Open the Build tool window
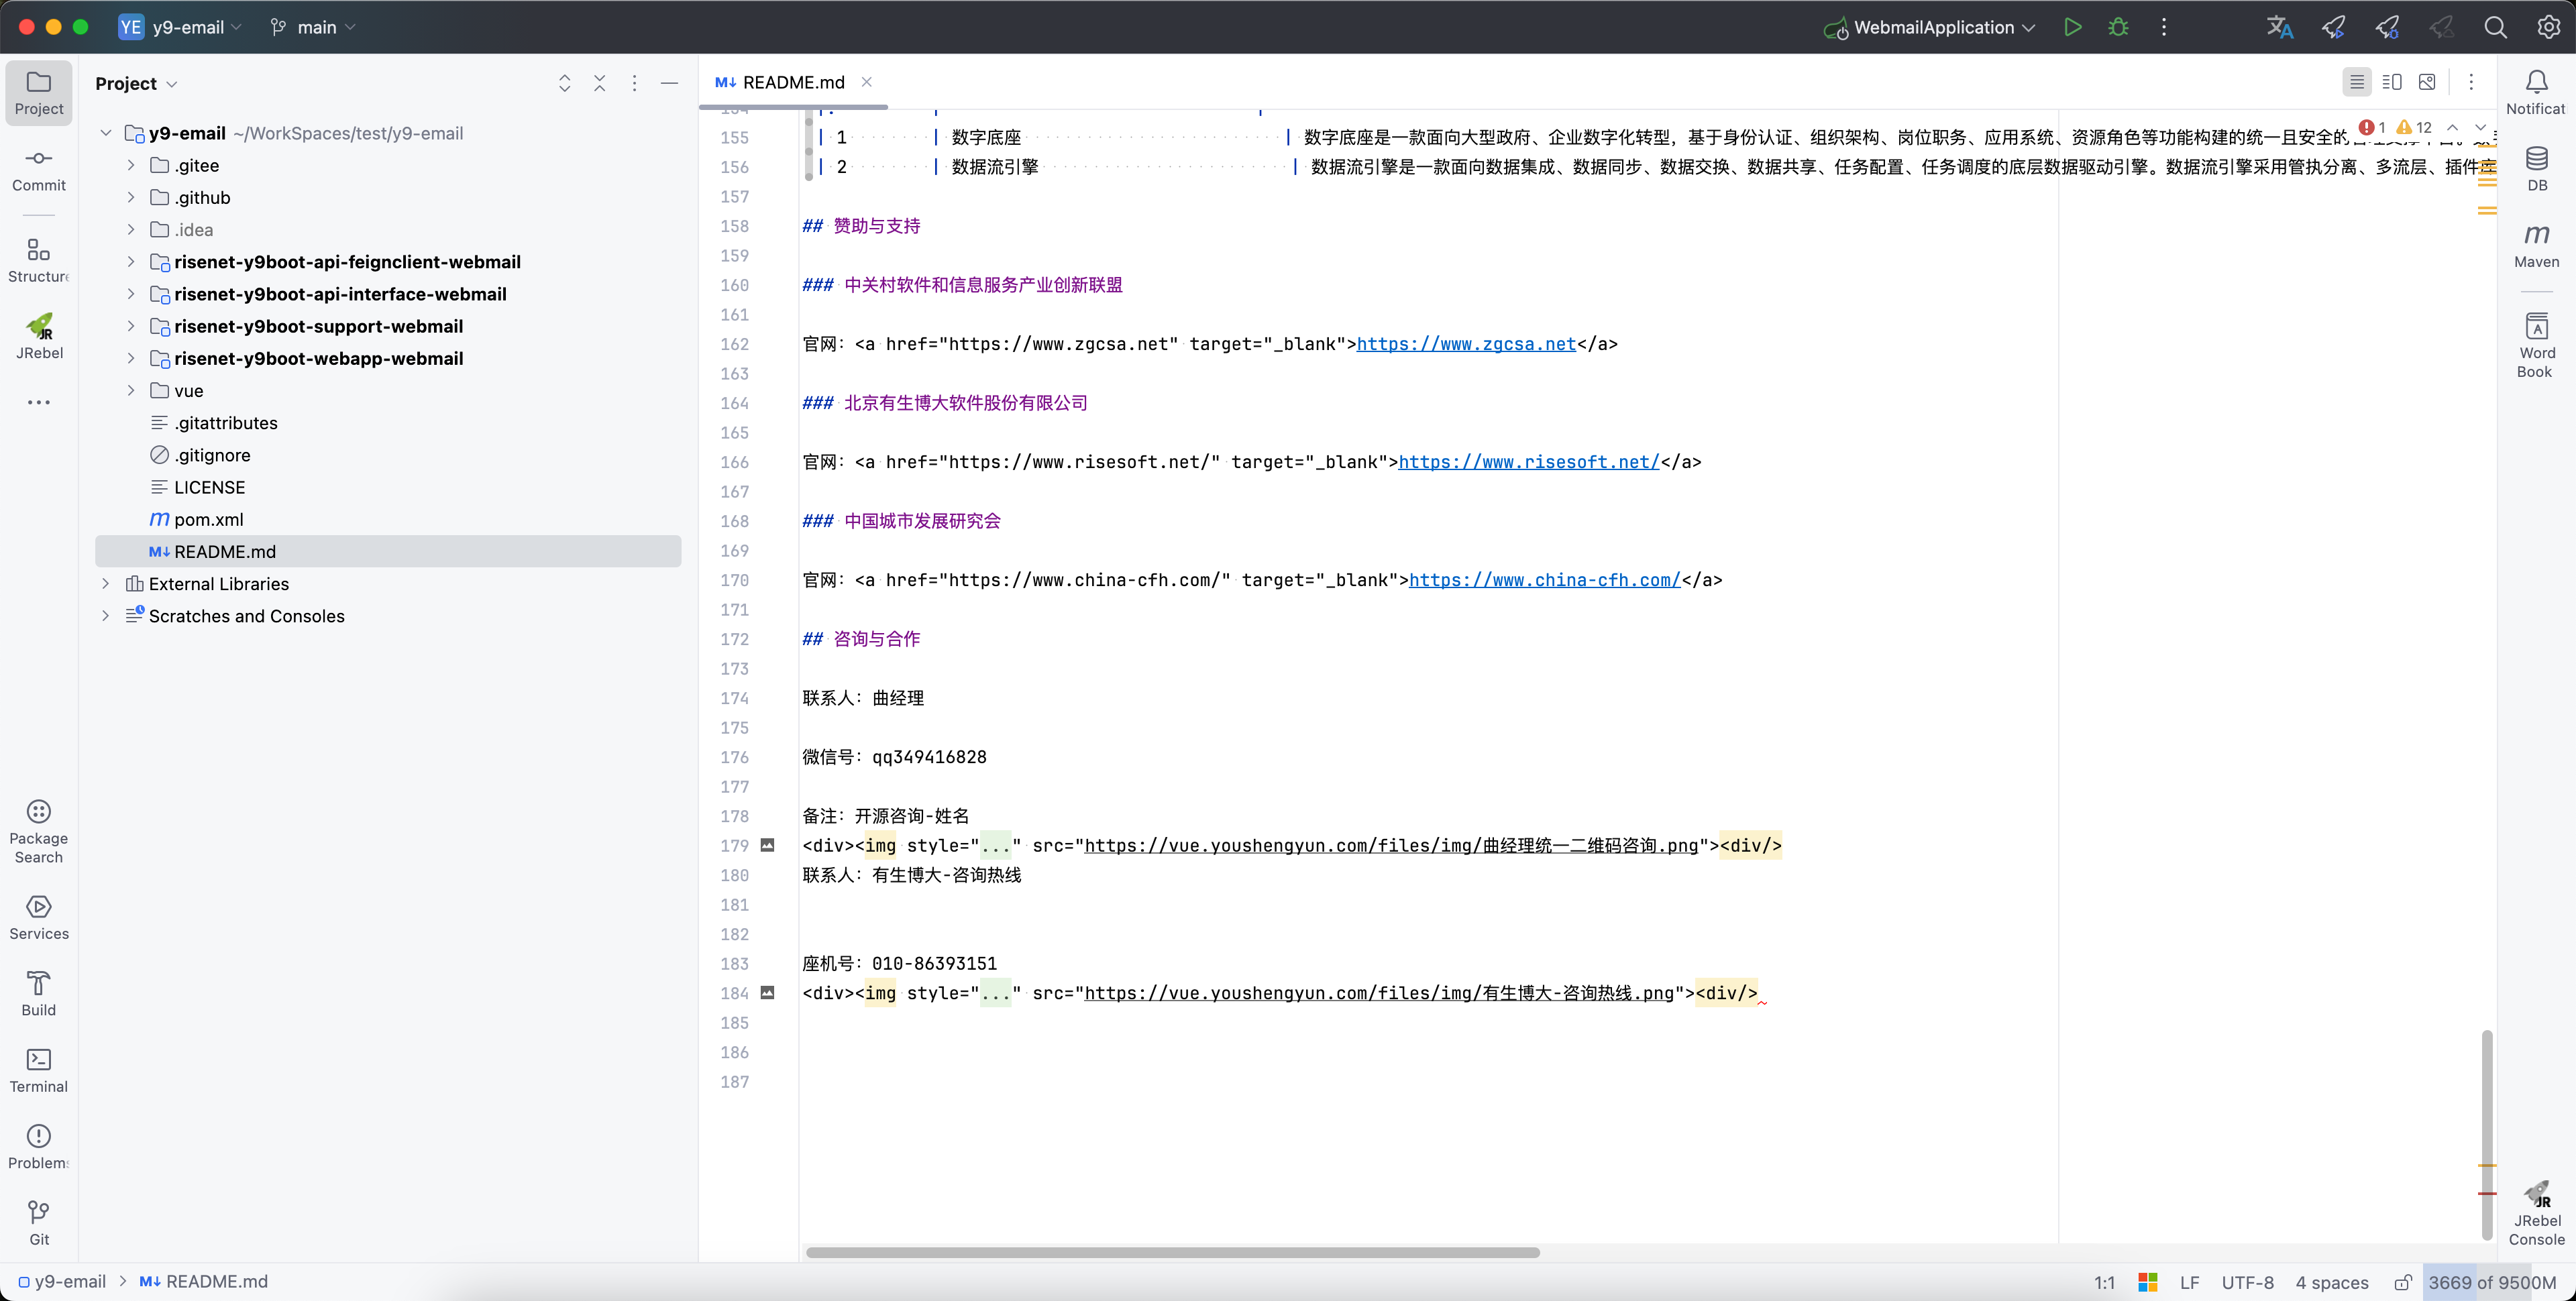The width and height of the screenshot is (2576, 1301). pos(38,993)
